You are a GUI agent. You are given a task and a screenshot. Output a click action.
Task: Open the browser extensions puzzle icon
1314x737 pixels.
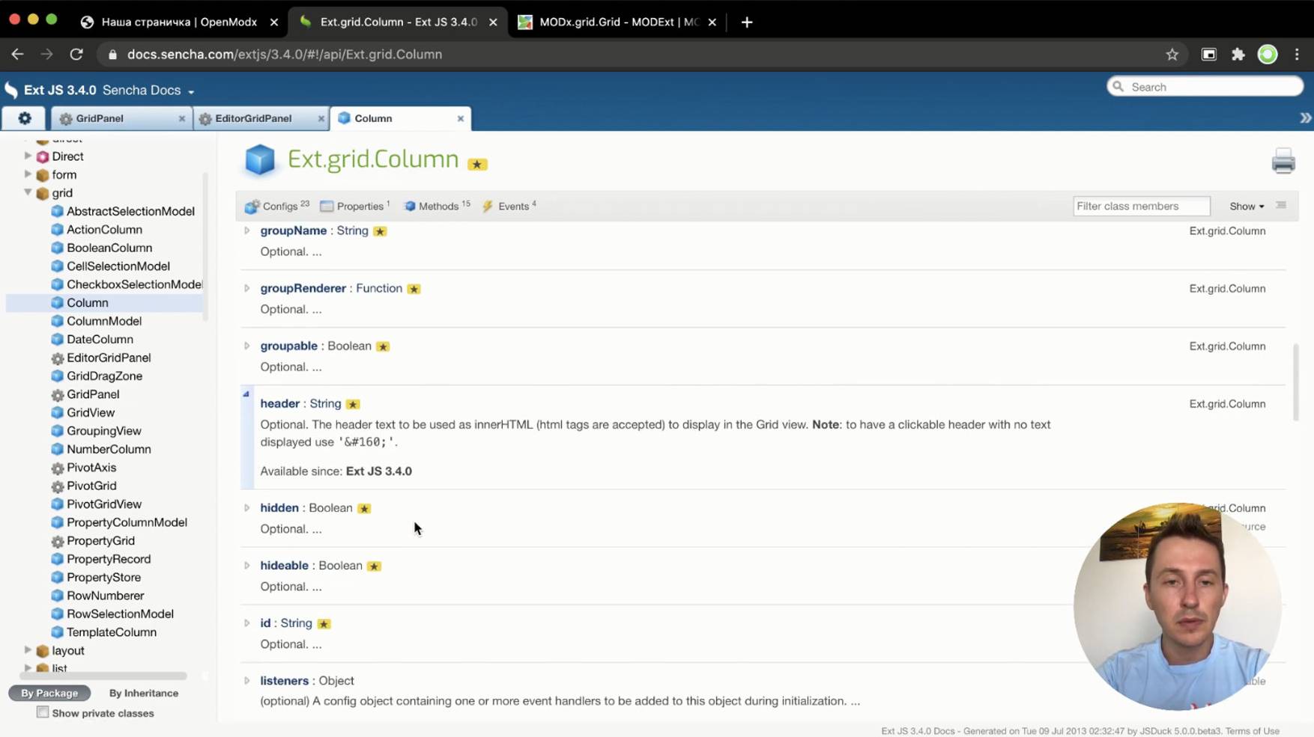[1238, 55]
